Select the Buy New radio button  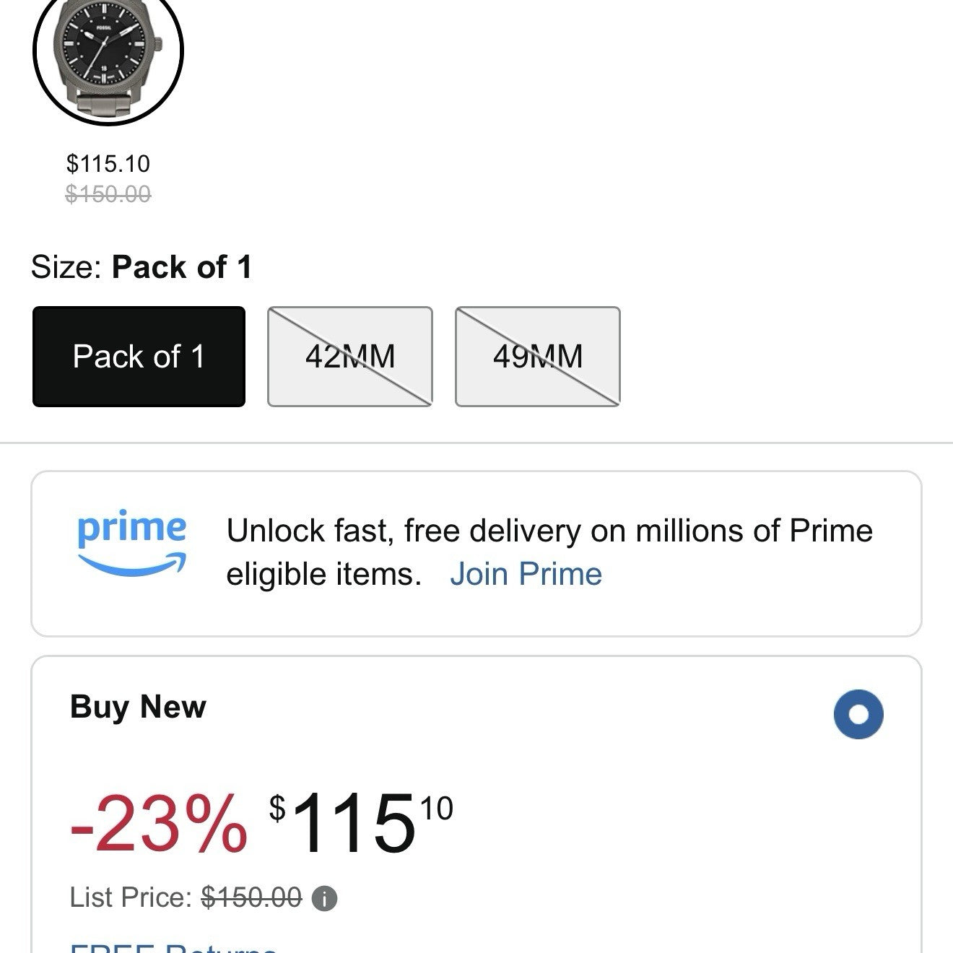[858, 715]
